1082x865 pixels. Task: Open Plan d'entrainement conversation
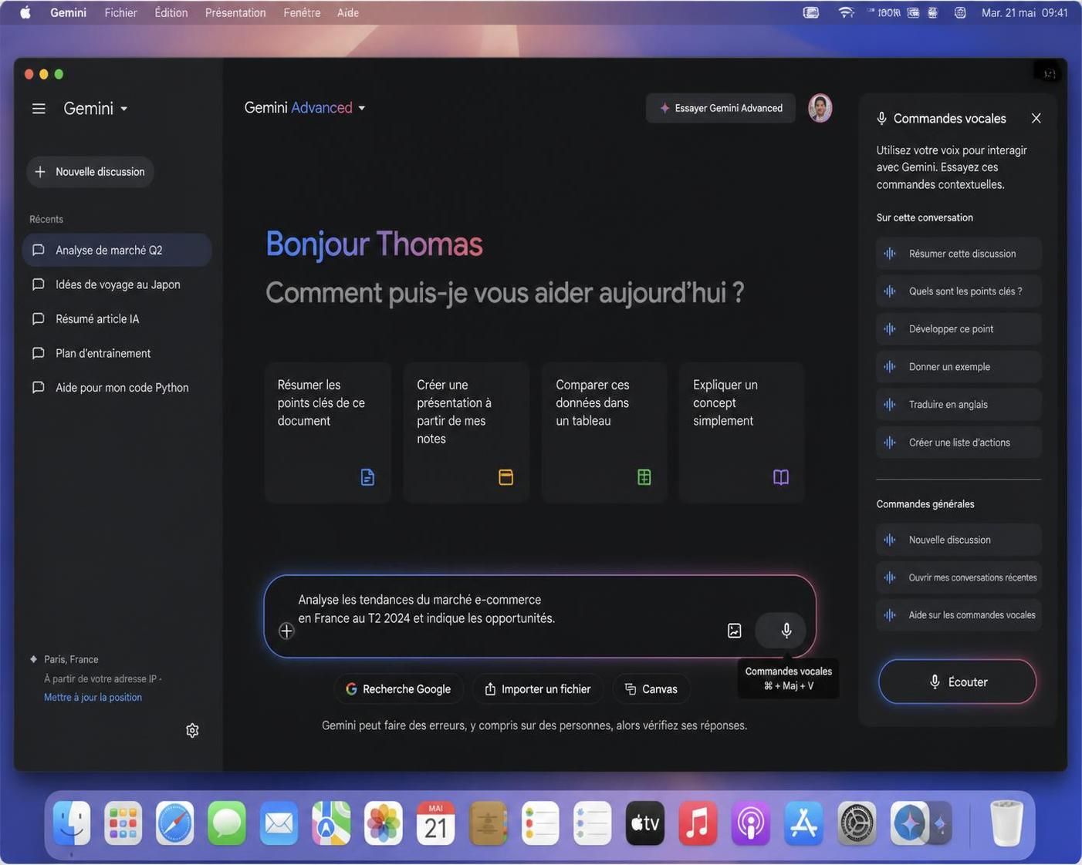(x=117, y=353)
